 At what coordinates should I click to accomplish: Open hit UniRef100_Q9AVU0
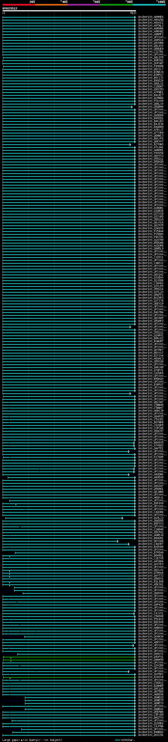coord(150,593)
